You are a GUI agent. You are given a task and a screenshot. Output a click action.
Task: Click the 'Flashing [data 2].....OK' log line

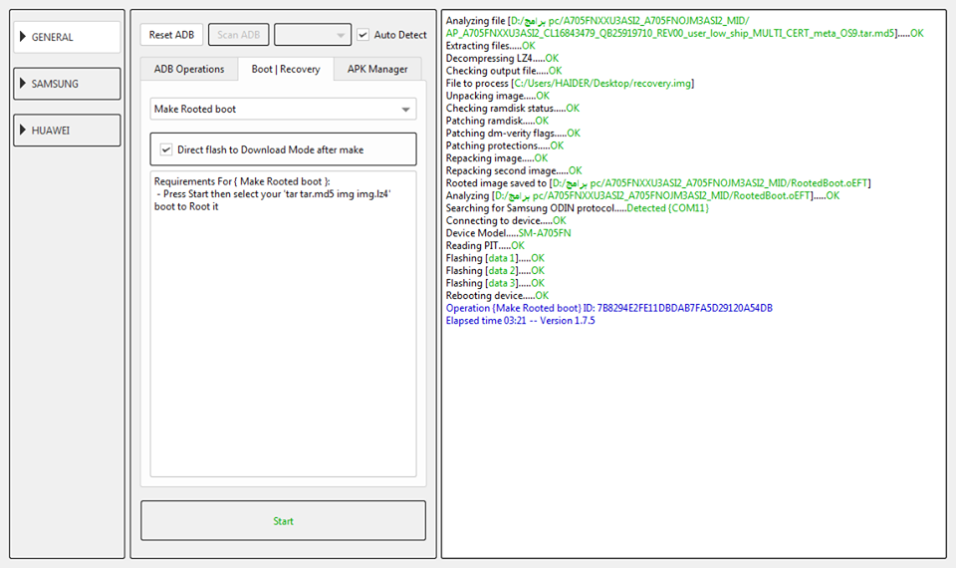point(495,271)
